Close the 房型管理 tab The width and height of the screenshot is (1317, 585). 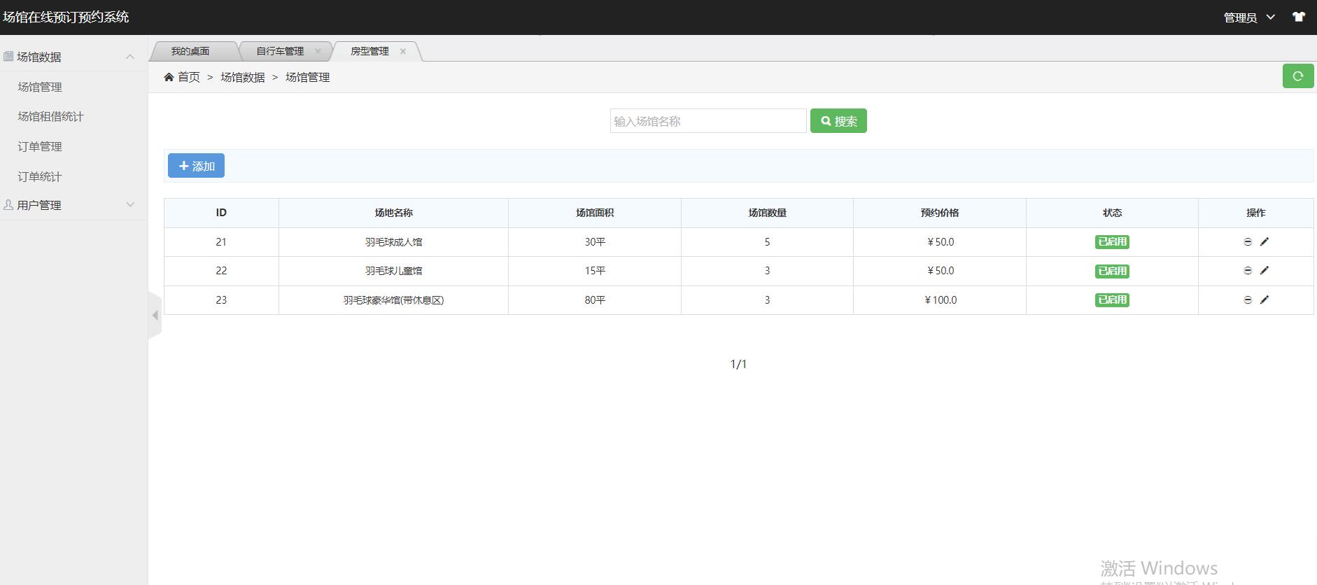click(403, 51)
